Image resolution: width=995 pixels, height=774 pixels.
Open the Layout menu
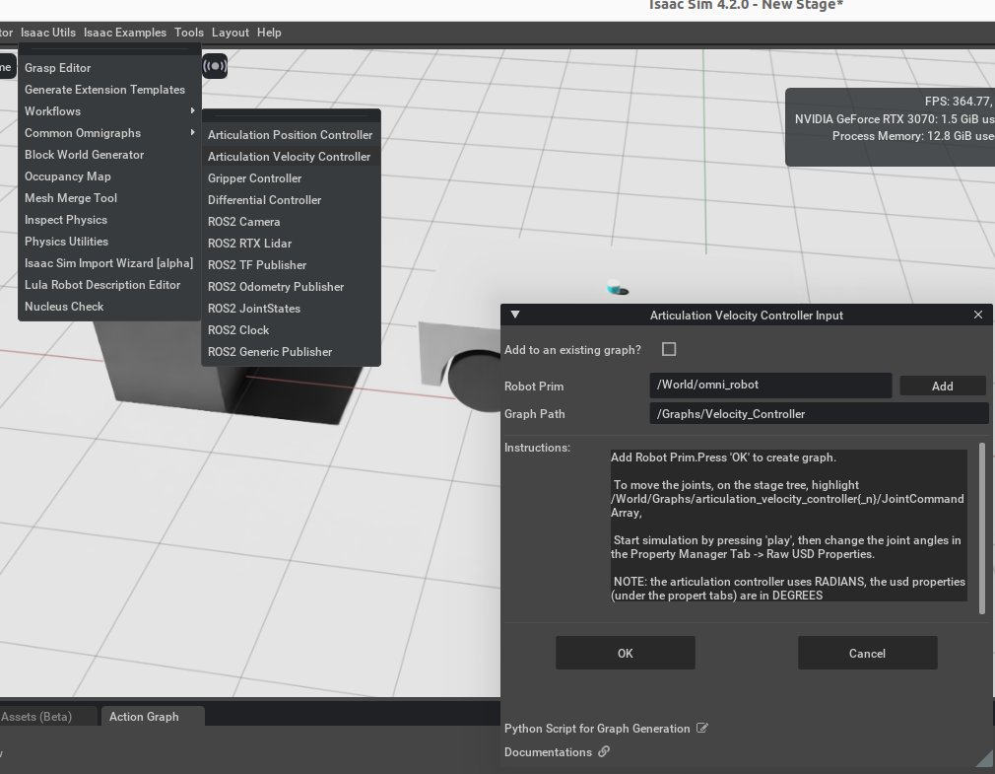231,33
